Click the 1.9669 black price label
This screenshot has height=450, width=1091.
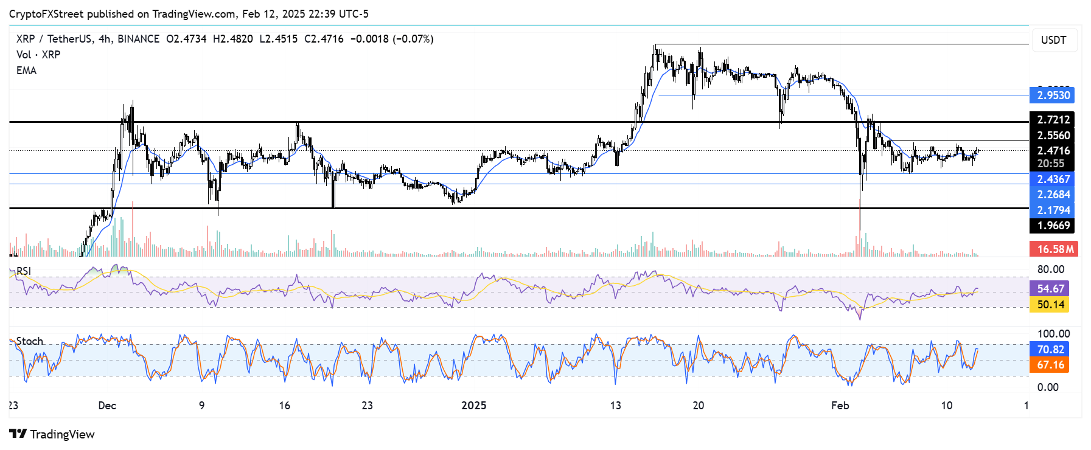click(1052, 226)
